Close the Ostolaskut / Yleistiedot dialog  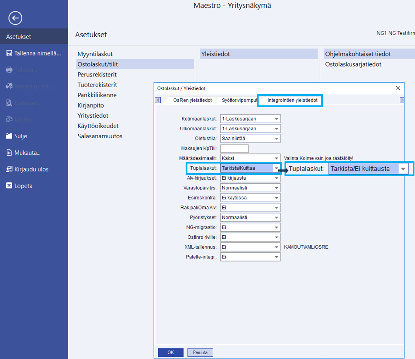(x=398, y=88)
